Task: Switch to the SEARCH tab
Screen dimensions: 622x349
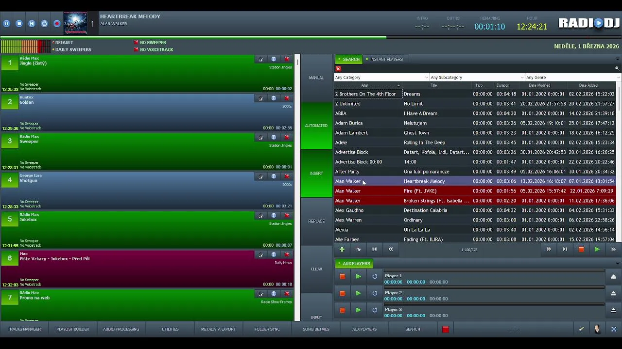Action: click(349, 59)
